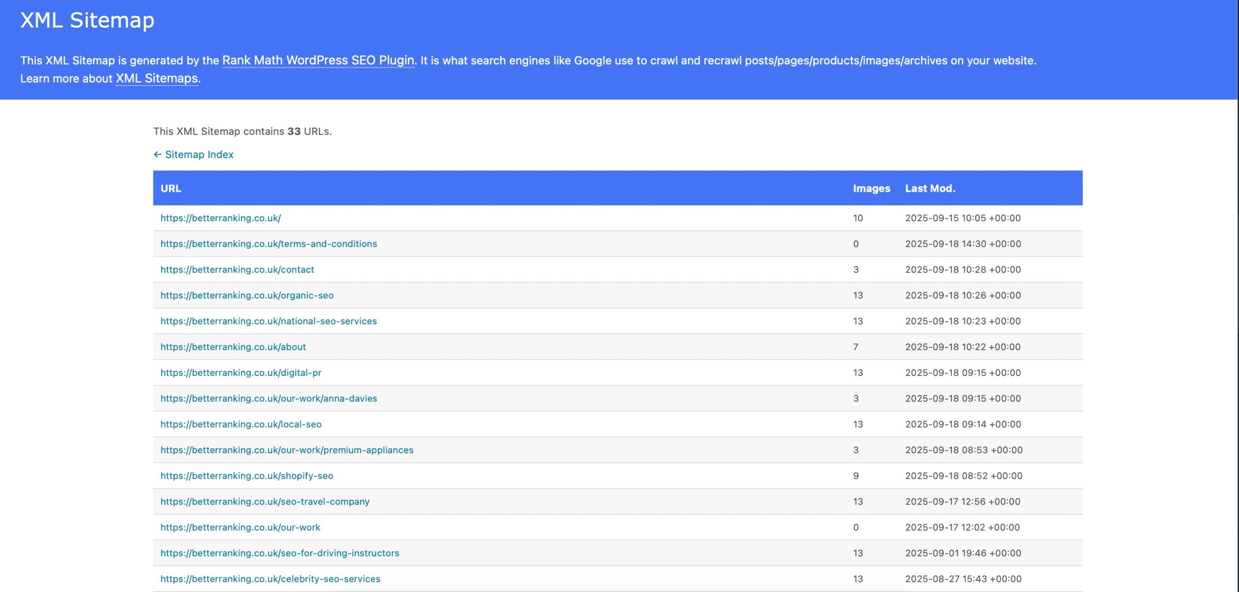Open the betterranking.co.uk homepage URL
Screen dimensions: 1239x592
pyautogui.click(x=221, y=218)
